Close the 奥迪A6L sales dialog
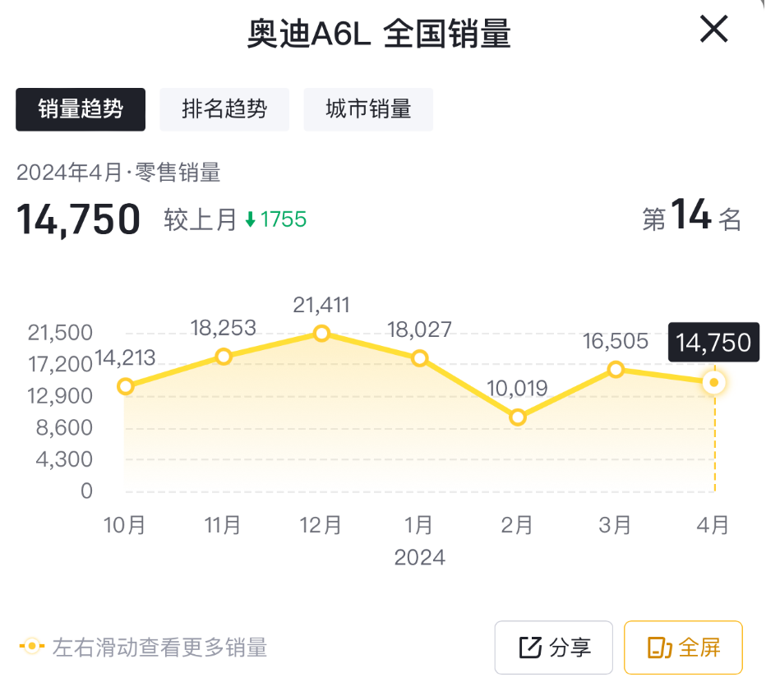 713,30
